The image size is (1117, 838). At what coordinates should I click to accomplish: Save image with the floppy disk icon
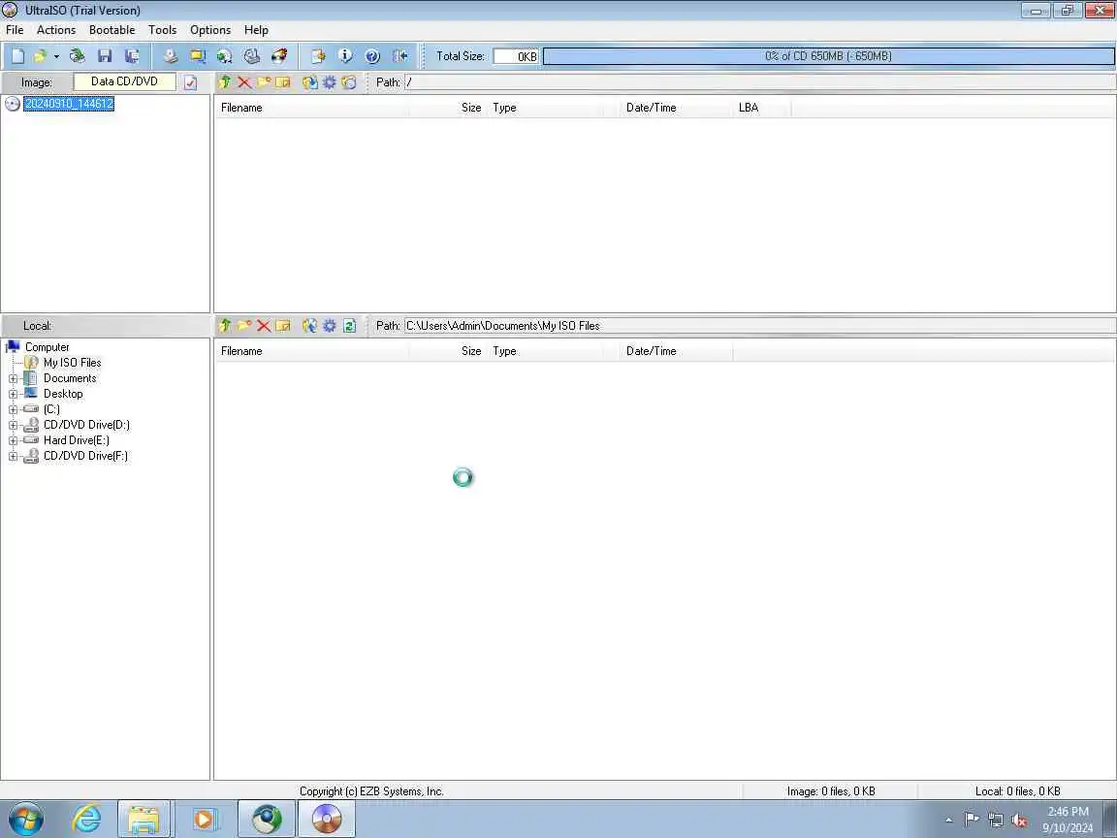pyautogui.click(x=105, y=56)
